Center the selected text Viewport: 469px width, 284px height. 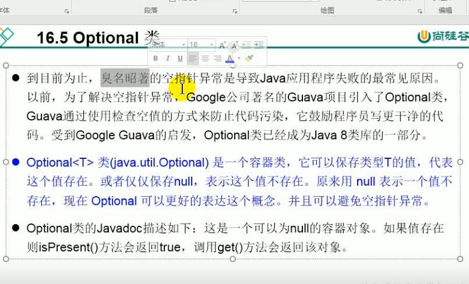click(204, 58)
